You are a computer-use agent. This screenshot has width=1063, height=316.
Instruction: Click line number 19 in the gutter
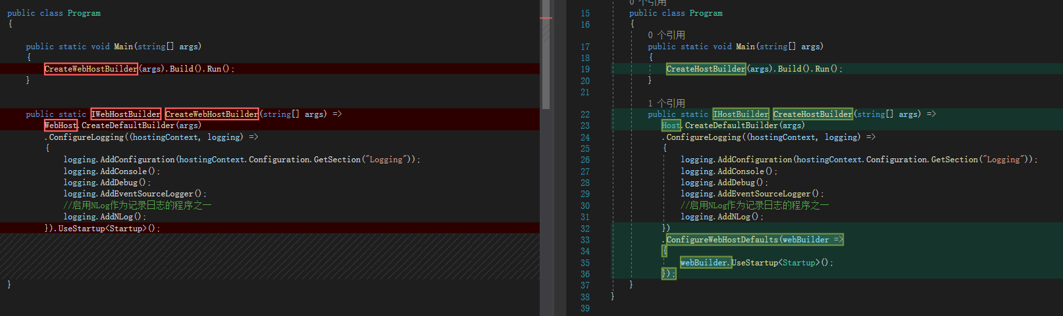coord(585,69)
